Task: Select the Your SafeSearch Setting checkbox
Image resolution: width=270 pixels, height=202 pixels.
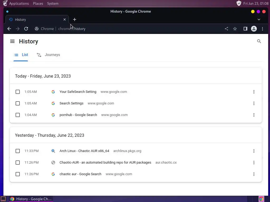Action: tap(18, 92)
